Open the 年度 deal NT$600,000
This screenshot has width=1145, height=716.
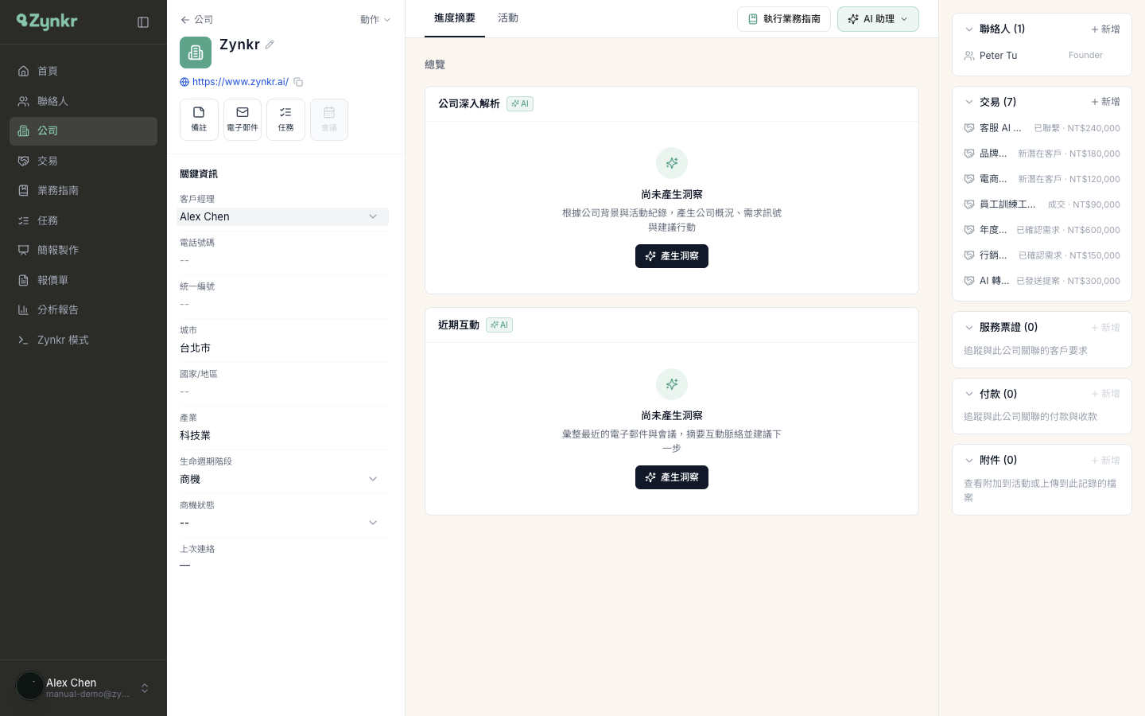[1042, 230]
